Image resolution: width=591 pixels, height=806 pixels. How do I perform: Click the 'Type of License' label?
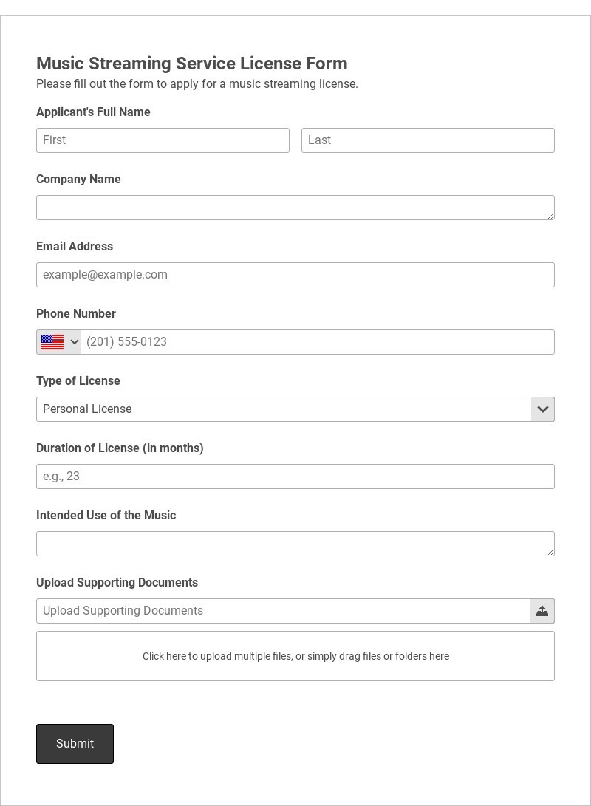click(78, 381)
